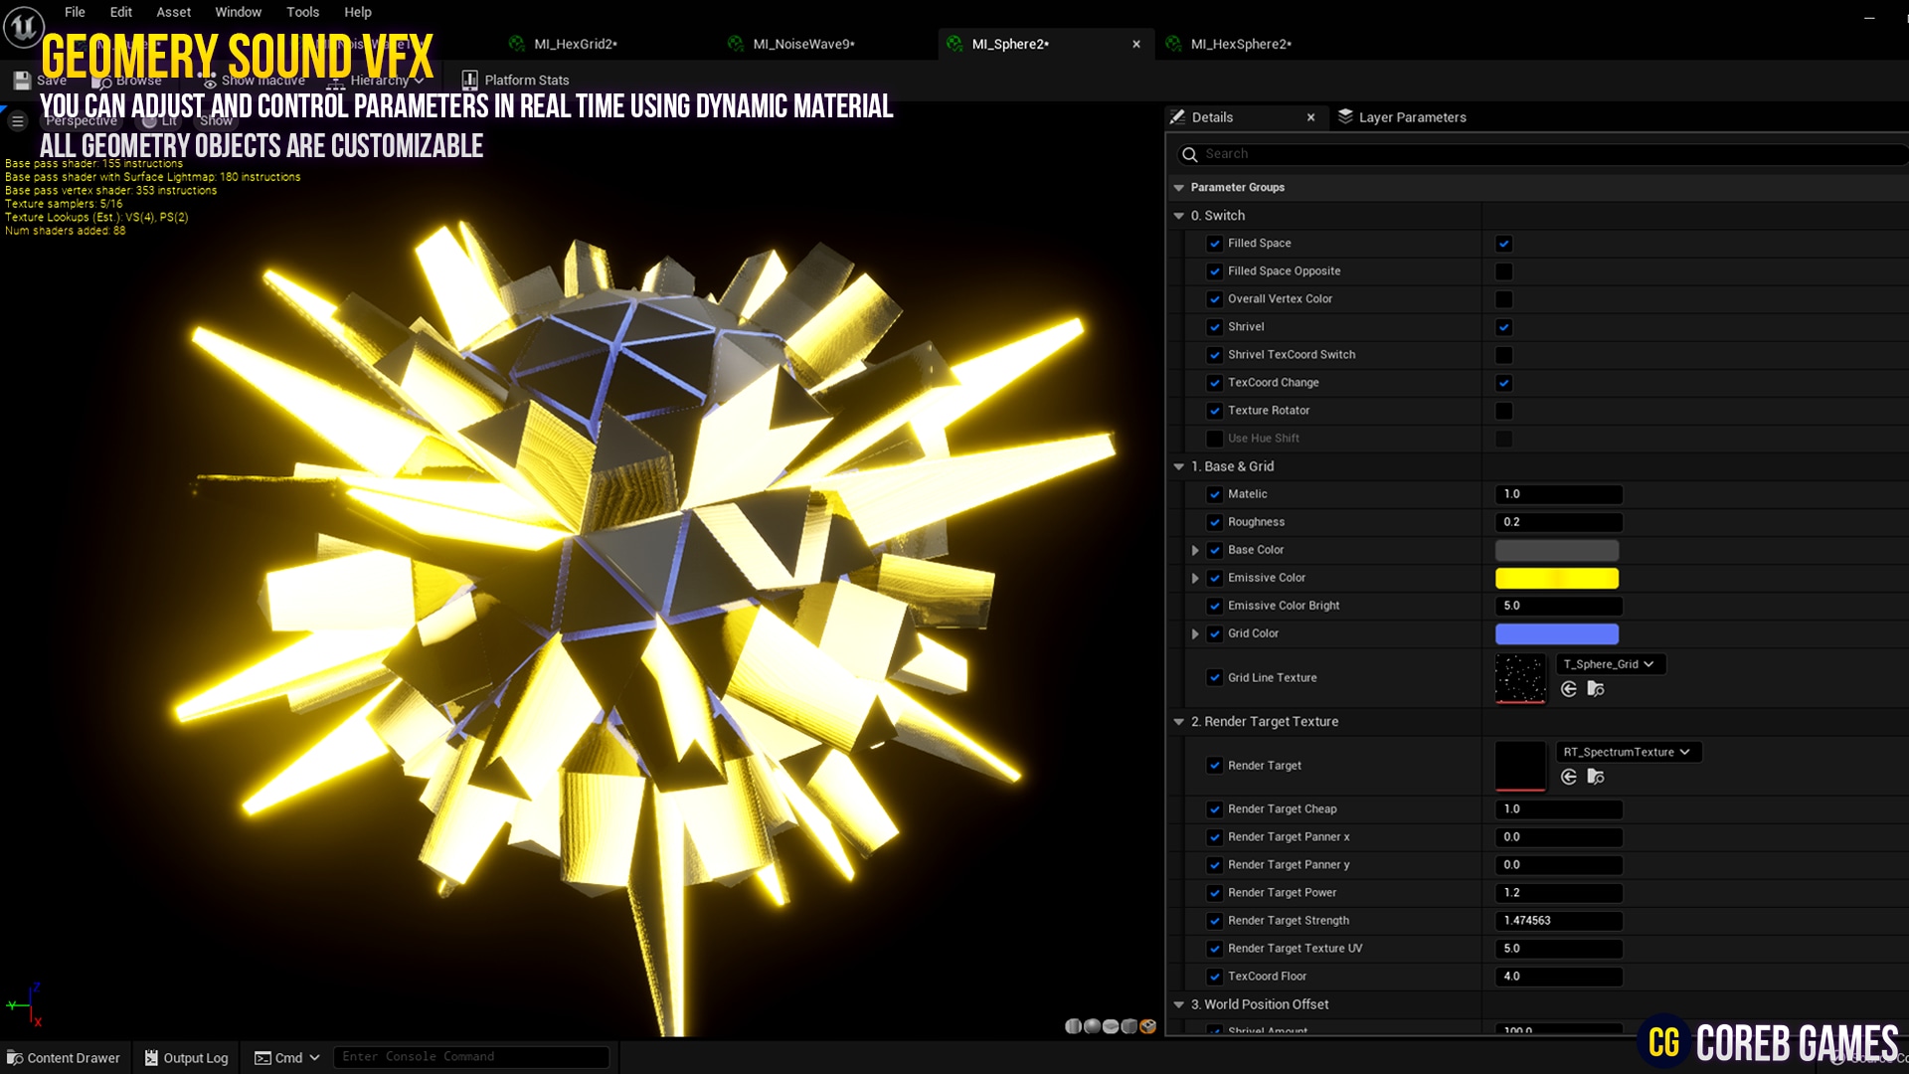Click the blue Grid Color swatch
Image resolution: width=1909 pixels, height=1074 pixels.
1556,633
